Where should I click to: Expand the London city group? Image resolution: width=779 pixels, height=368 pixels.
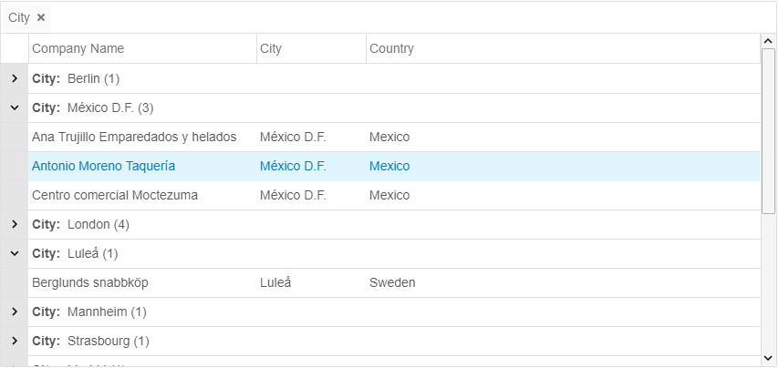15,224
